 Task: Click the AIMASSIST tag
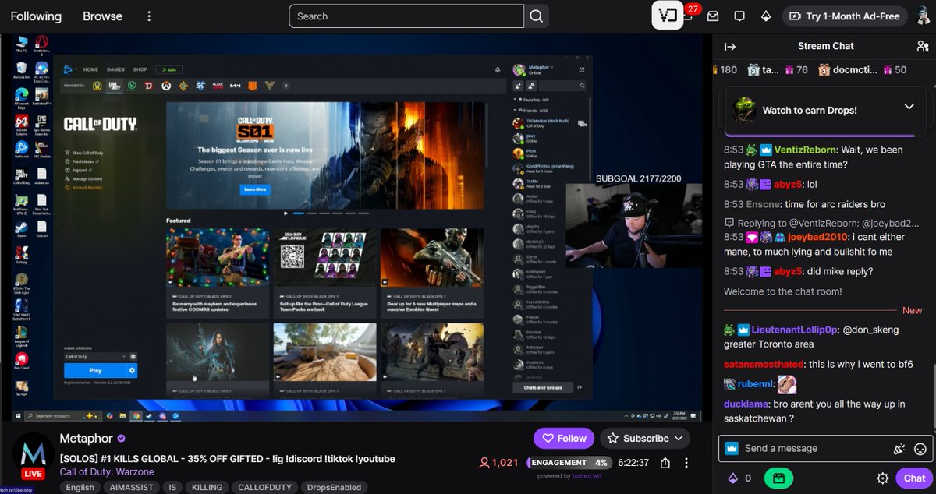click(x=131, y=487)
